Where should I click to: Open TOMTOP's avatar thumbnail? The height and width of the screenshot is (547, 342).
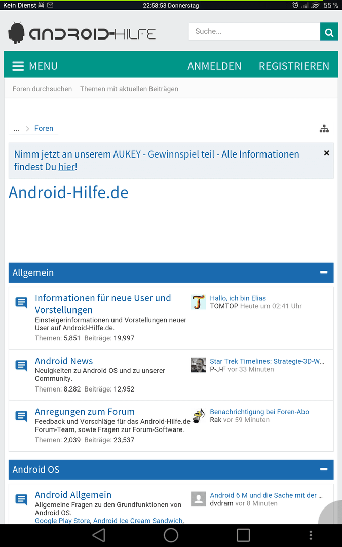198,302
